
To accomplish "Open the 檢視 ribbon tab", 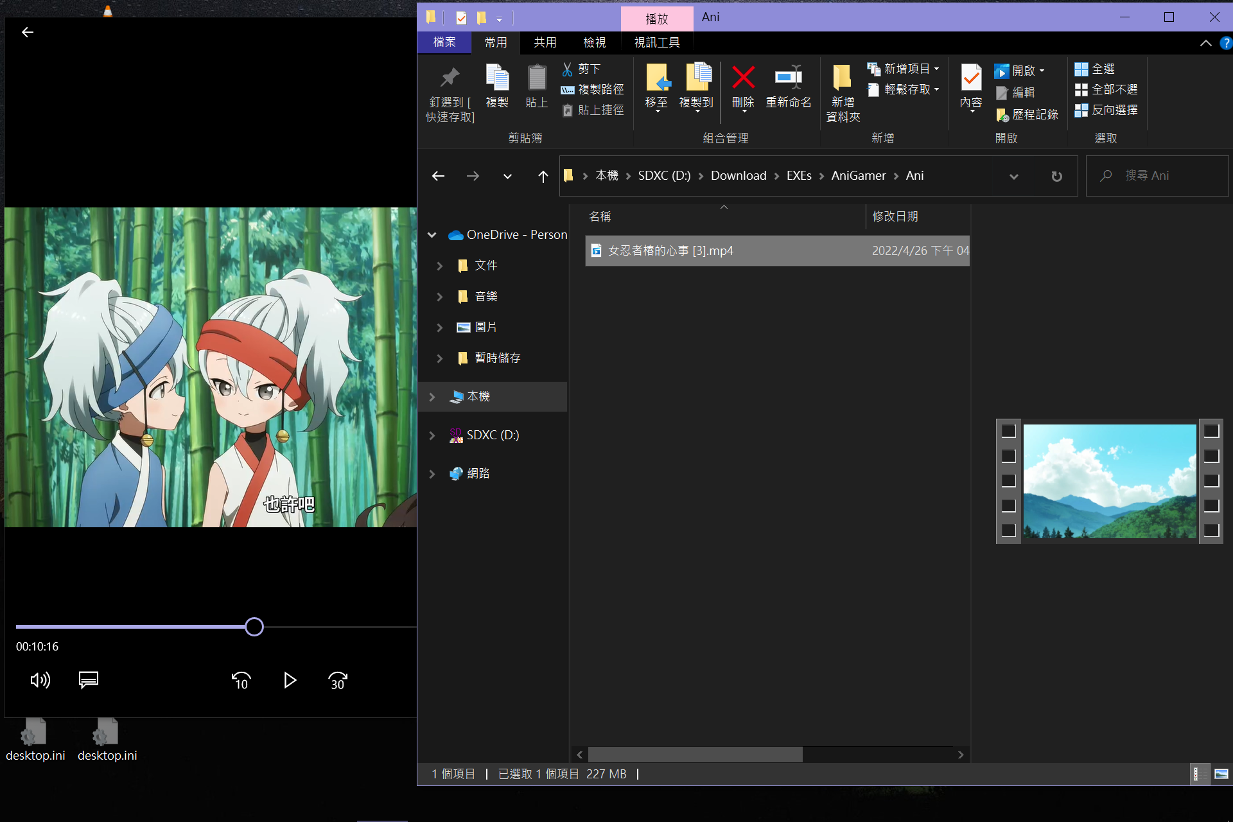I will click(x=594, y=42).
